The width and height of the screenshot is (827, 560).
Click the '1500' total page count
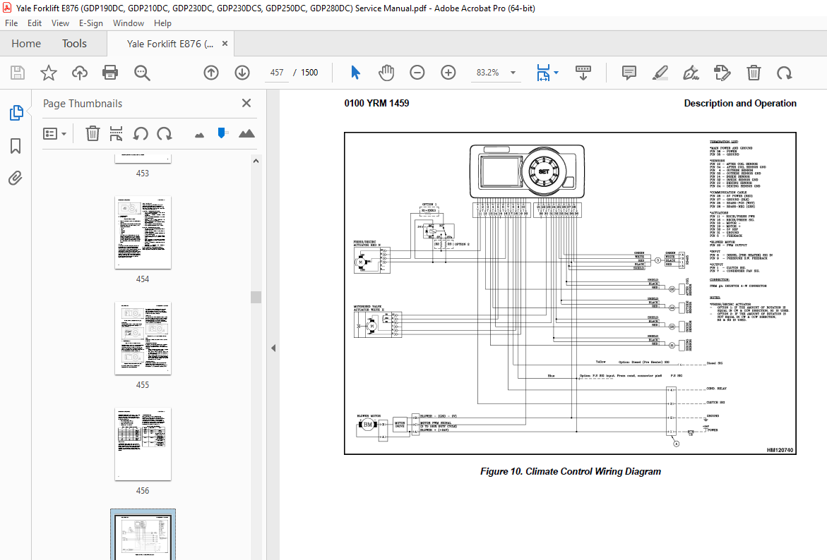(x=309, y=73)
